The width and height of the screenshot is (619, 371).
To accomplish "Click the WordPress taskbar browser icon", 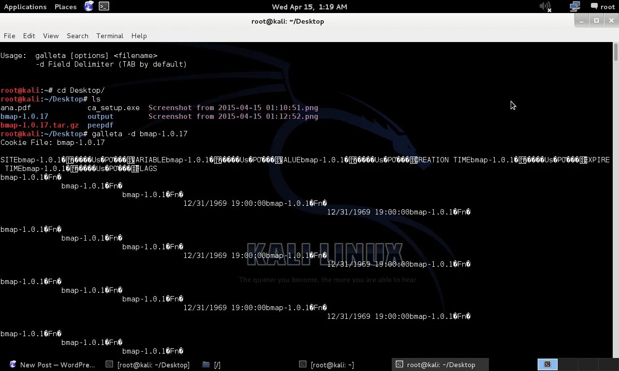I will click(x=13, y=364).
